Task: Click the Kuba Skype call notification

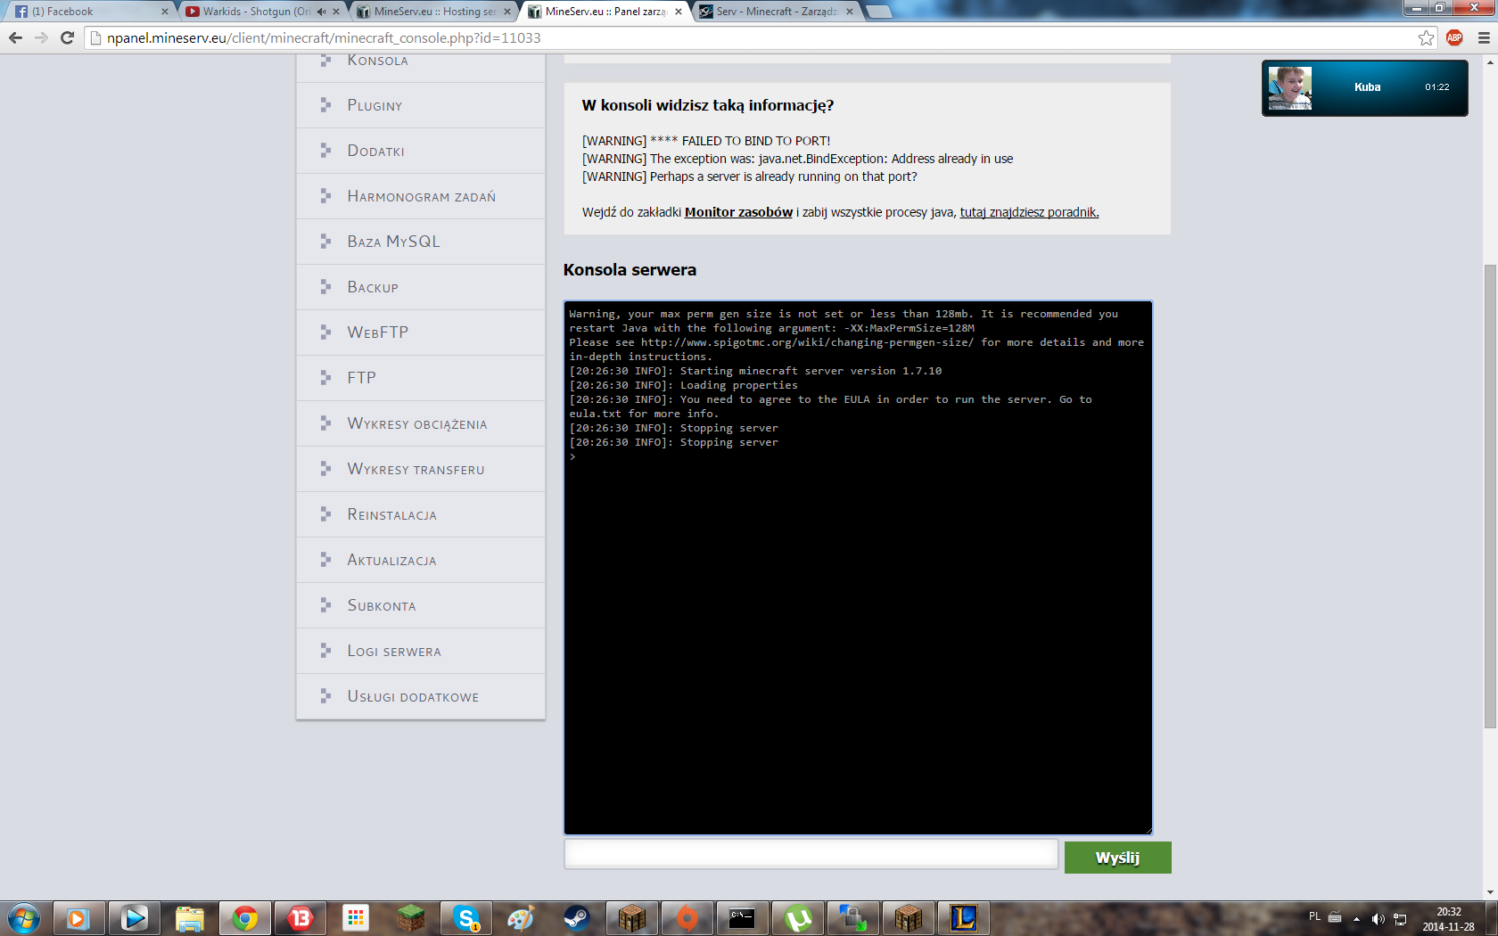Action: tap(1364, 87)
